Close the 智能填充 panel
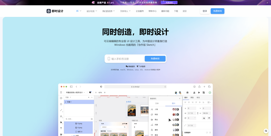 pos(180,99)
